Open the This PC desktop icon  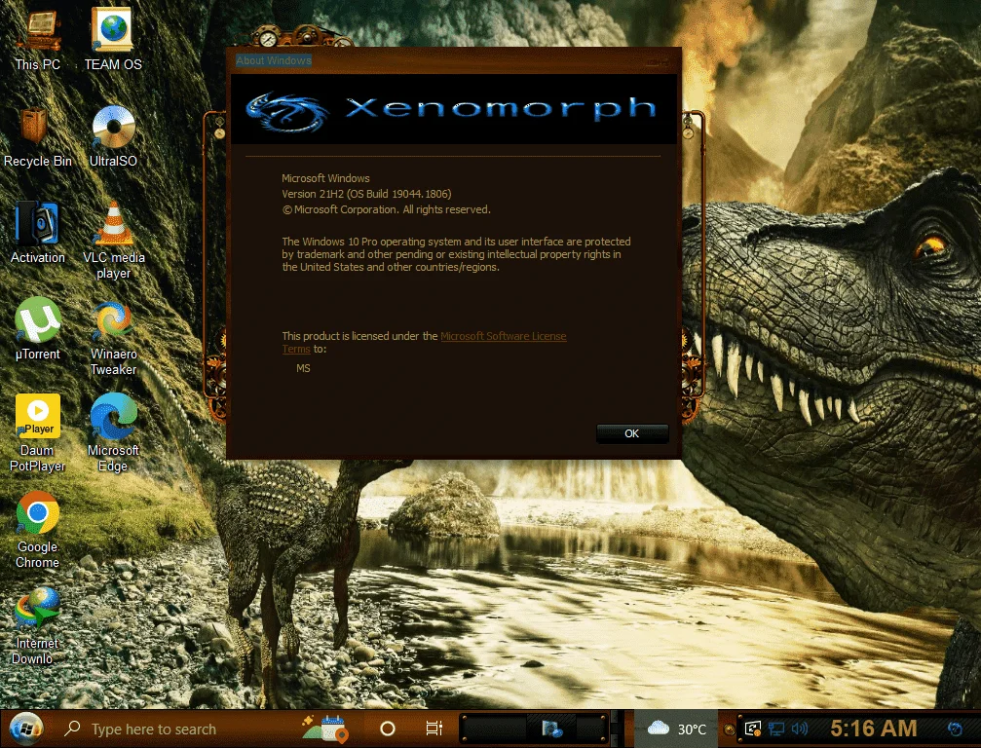38,39
